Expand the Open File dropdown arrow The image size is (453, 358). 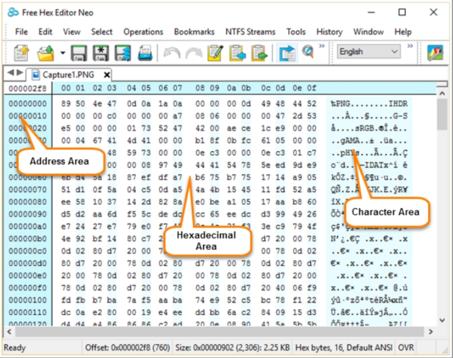coord(63,53)
